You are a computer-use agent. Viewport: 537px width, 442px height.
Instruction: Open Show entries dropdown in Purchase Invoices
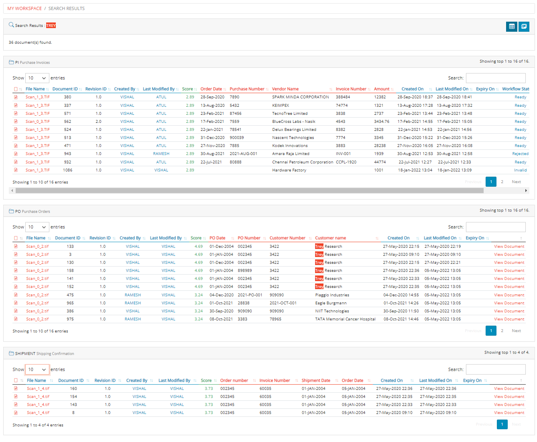tap(37, 78)
